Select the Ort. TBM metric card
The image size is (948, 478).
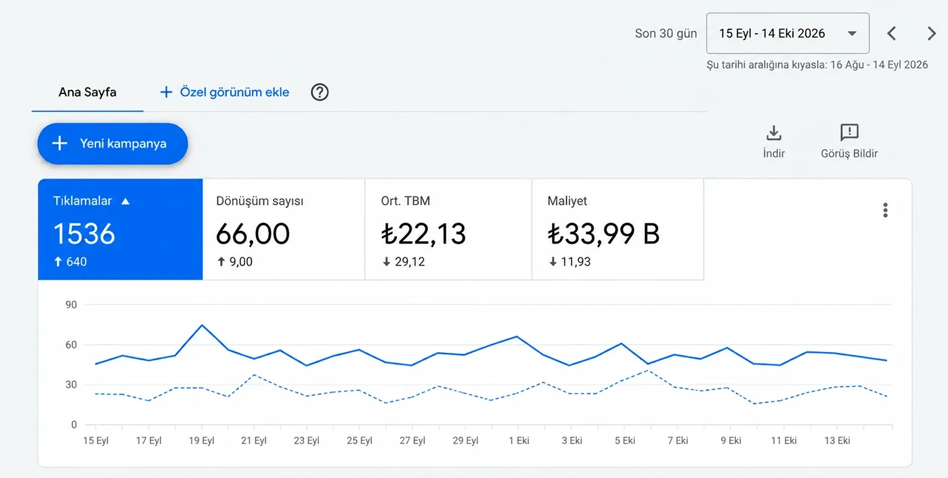pyautogui.click(x=448, y=230)
